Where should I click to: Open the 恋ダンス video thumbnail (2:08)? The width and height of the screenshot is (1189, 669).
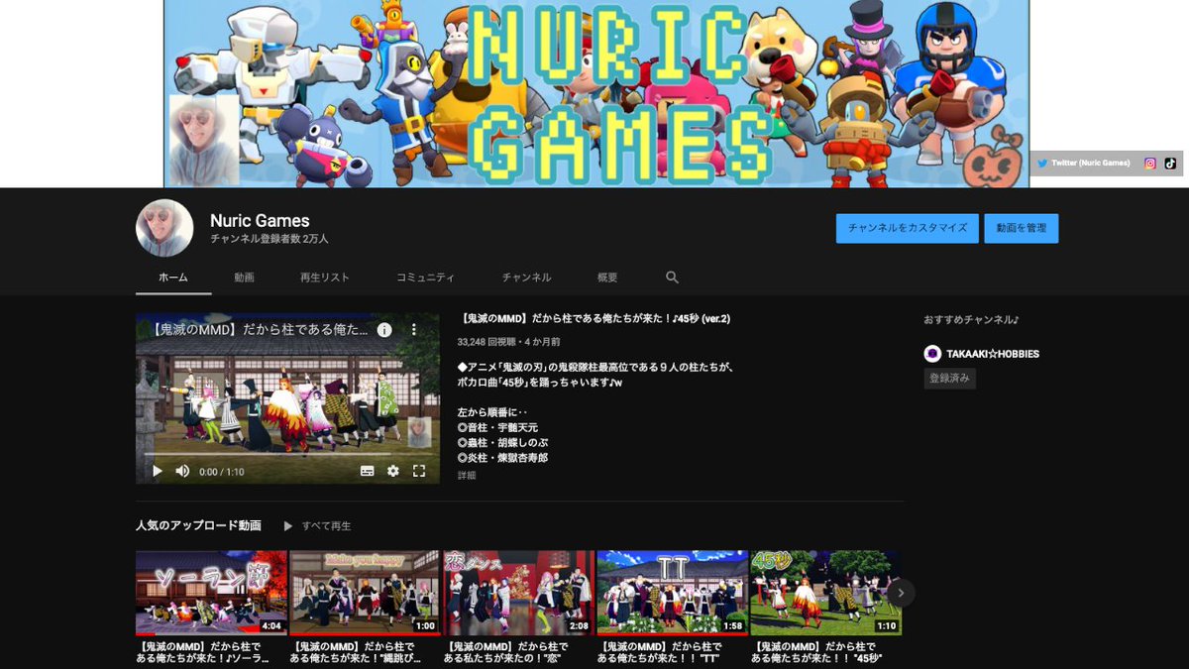click(x=519, y=593)
